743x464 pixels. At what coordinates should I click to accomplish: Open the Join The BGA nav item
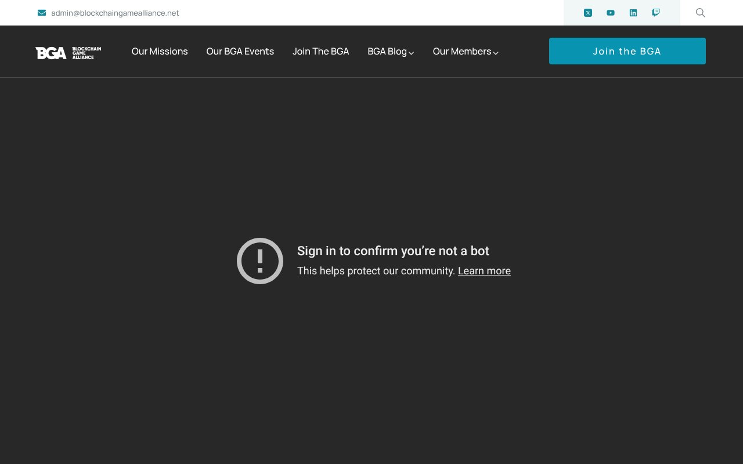[x=320, y=51]
